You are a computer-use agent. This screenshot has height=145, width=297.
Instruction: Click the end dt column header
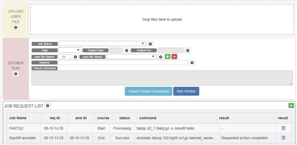click(x=81, y=118)
